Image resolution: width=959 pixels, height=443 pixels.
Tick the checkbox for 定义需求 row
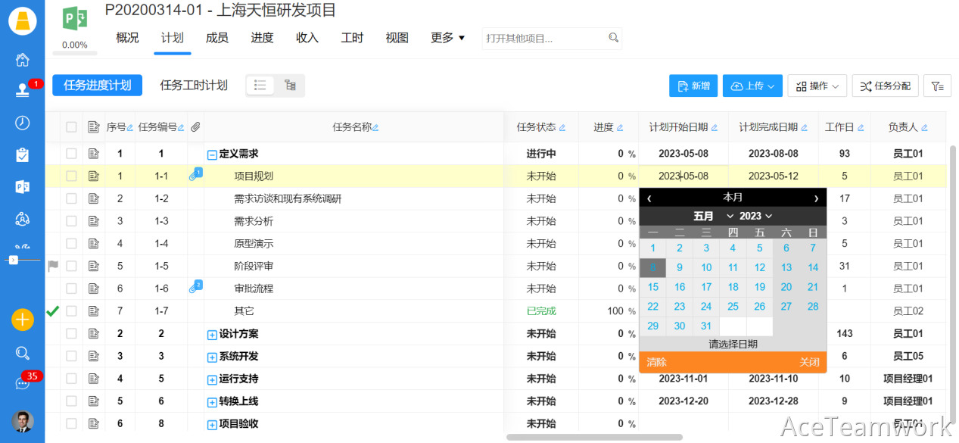coord(71,154)
